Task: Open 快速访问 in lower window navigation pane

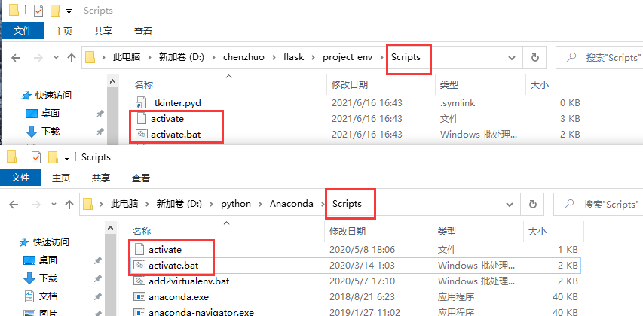Action: click(51, 242)
